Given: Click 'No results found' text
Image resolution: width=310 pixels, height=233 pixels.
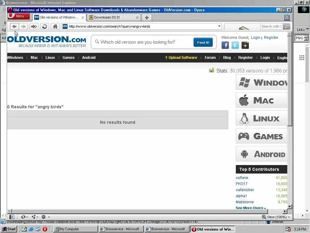Looking at the screenshot, I should click(x=117, y=122).
